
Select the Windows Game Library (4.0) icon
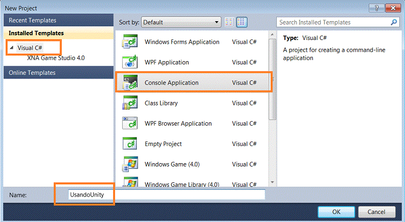coord(130,182)
